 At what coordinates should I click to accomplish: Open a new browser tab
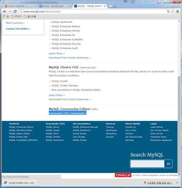pos(111,6)
